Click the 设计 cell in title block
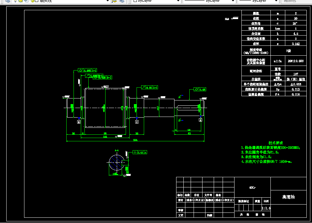The height and width of the screenshot is (223, 312). pos(181,200)
